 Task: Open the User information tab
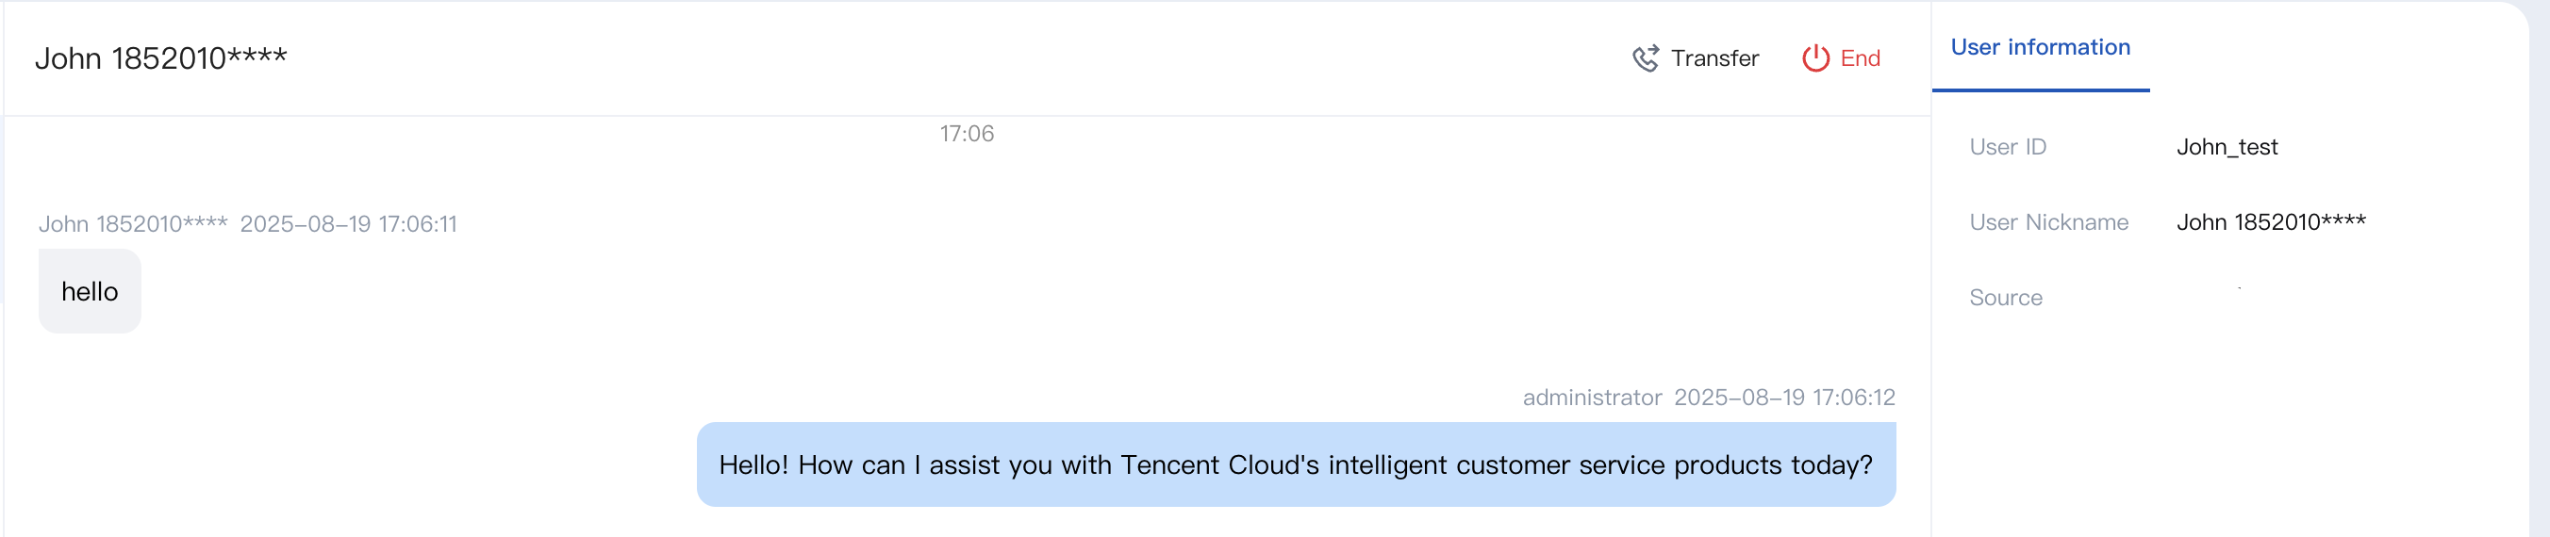[2039, 47]
